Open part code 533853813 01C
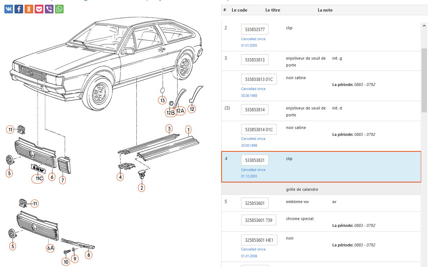432x267 pixels. coord(259,79)
